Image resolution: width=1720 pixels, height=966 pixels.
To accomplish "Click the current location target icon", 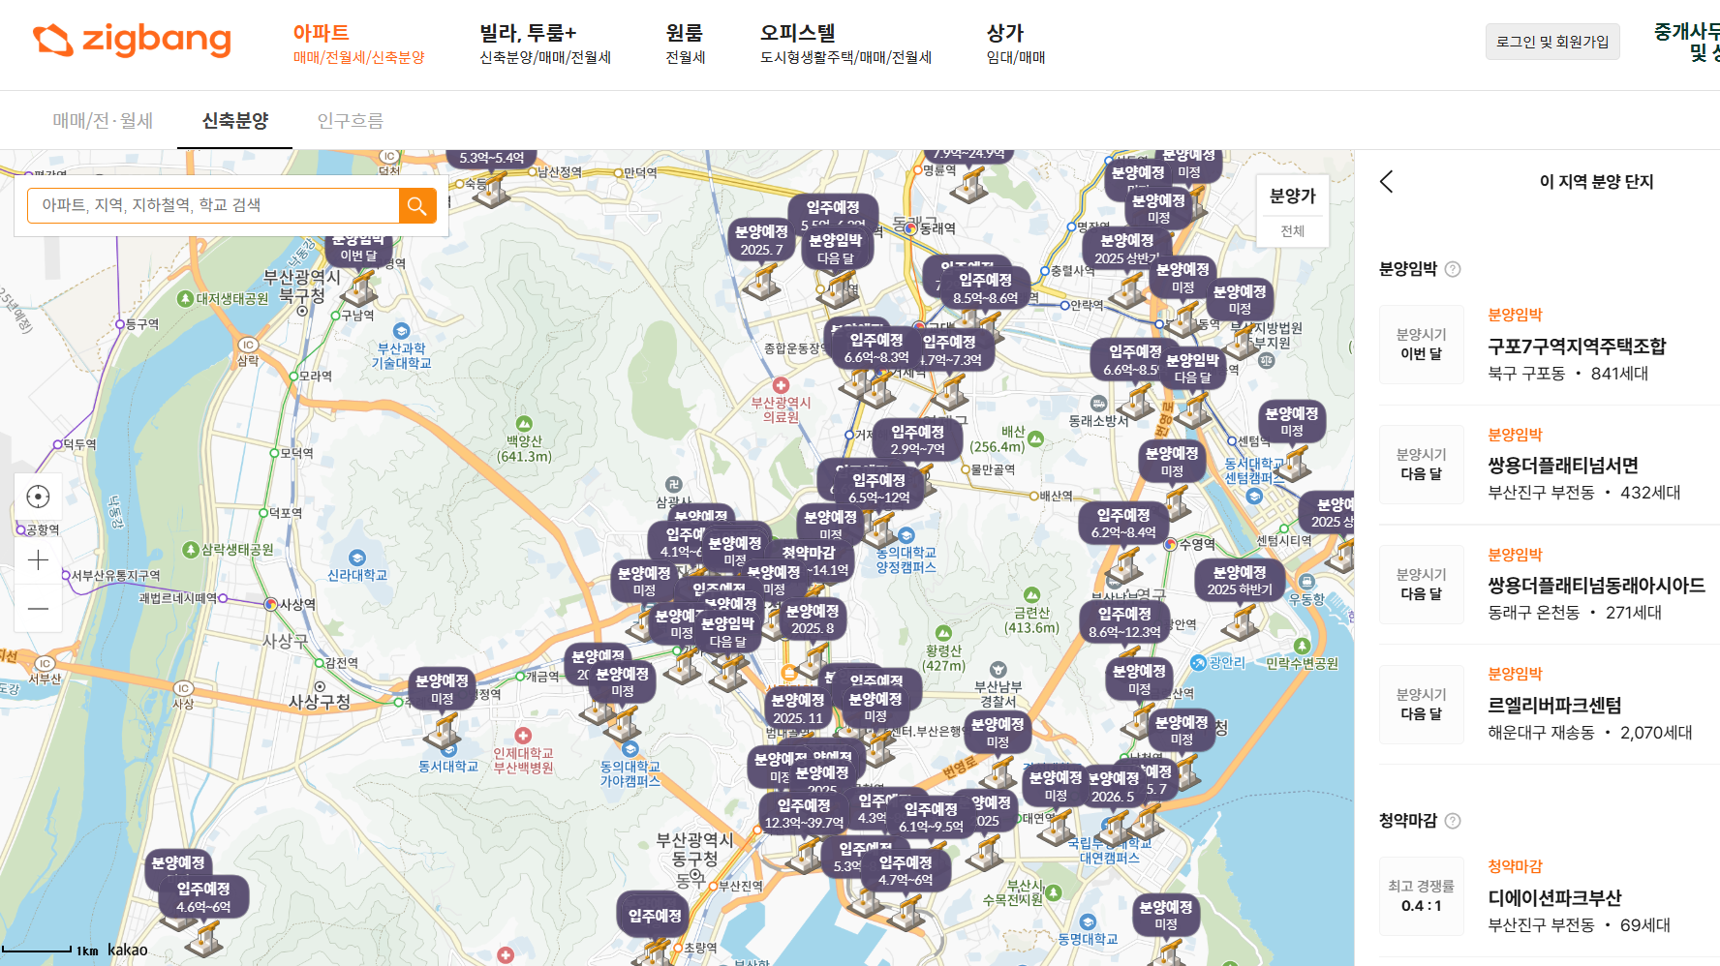I will tap(38, 497).
